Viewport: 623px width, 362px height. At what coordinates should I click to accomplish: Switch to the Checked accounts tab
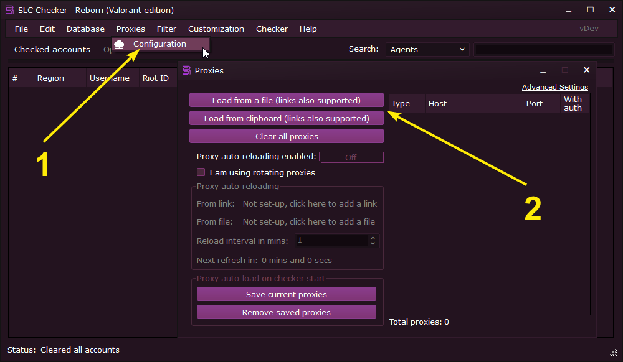[x=52, y=50]
